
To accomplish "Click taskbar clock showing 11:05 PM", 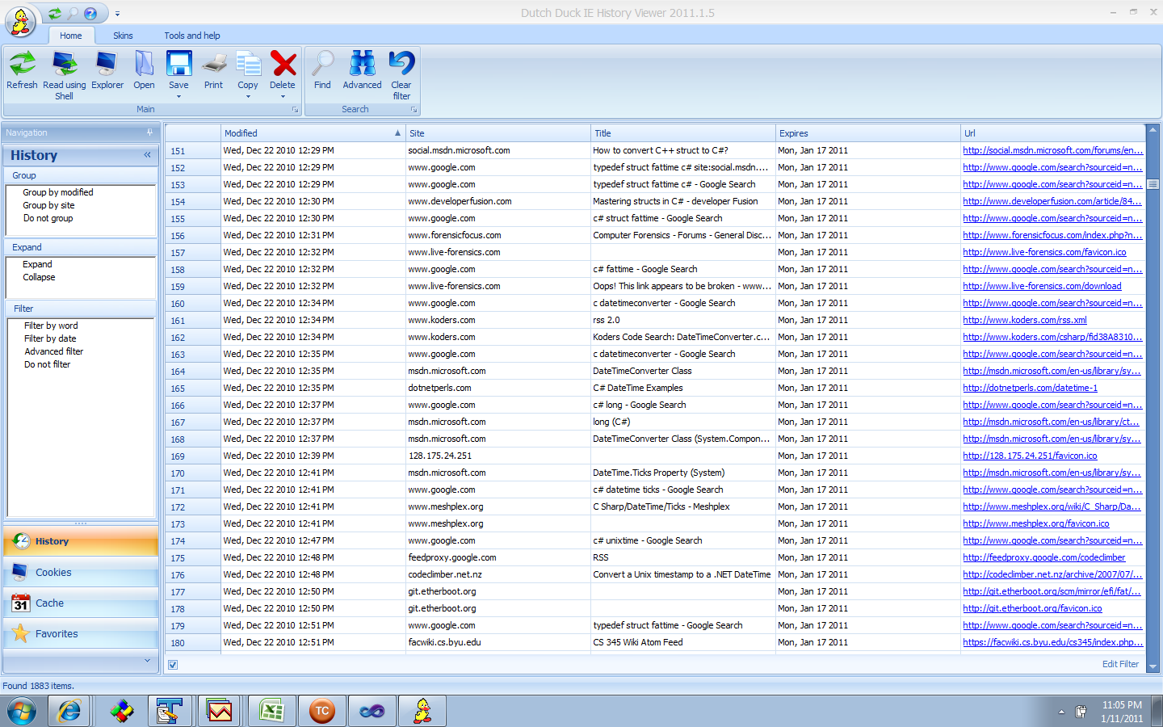I will (1122, 712).
